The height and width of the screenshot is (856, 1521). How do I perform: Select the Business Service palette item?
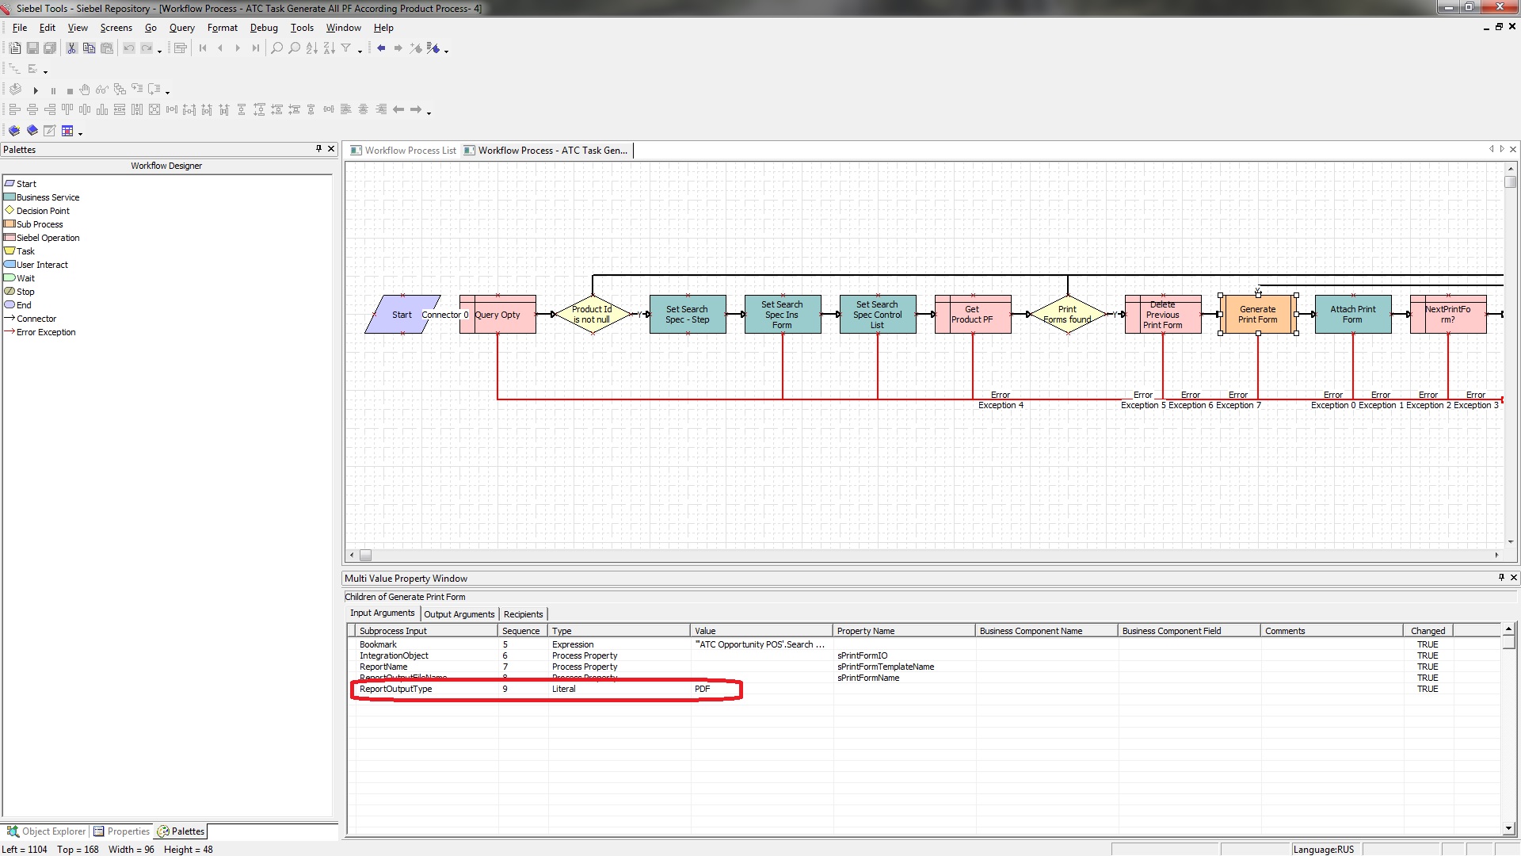48,197
